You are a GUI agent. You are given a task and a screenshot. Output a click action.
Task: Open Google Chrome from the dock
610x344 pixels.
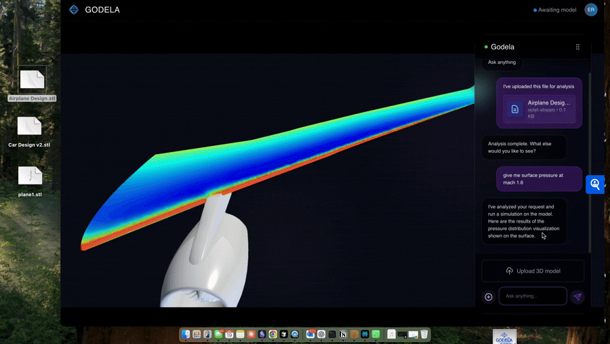(x=272, y=335)
